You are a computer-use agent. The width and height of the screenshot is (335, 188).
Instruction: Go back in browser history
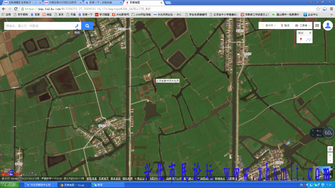[x=4, y=9]
